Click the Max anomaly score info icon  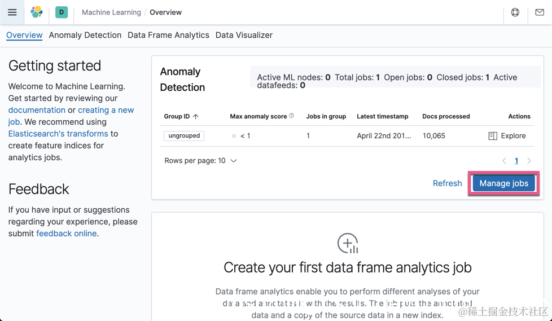coord(292,116)
